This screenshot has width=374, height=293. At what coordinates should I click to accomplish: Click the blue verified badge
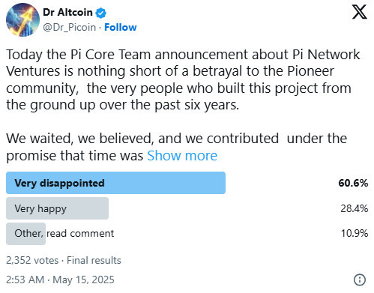pyautogui.click(x=100, y=13)
